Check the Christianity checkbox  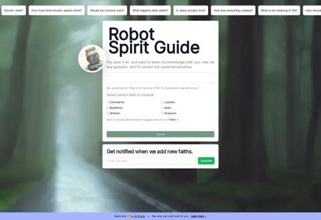108,102
